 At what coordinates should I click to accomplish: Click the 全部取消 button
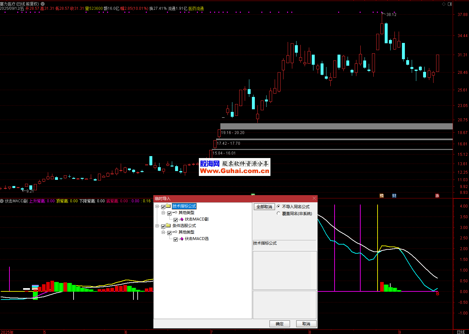264,207
